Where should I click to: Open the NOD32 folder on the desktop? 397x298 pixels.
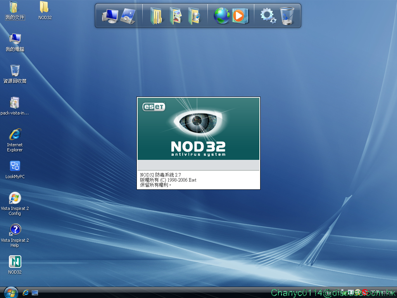click(45, 10)
